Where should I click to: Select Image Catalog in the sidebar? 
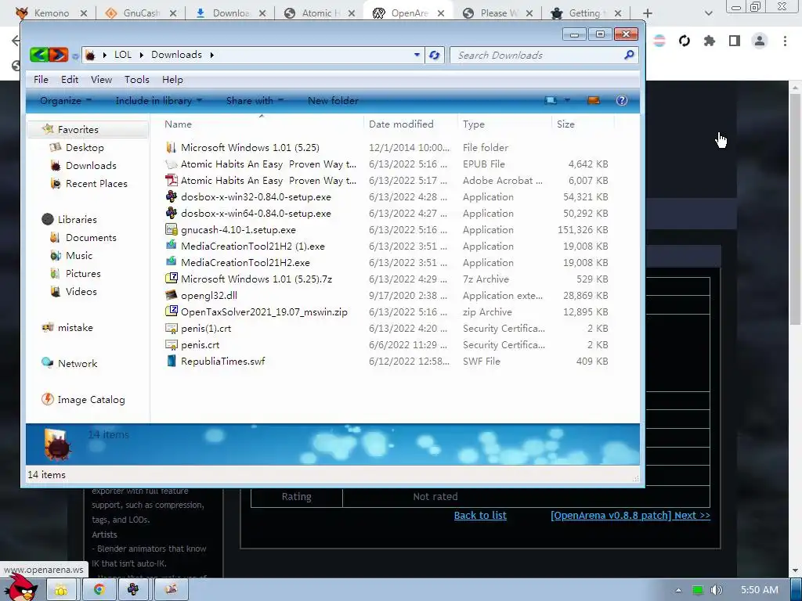[x=91, y=400]
